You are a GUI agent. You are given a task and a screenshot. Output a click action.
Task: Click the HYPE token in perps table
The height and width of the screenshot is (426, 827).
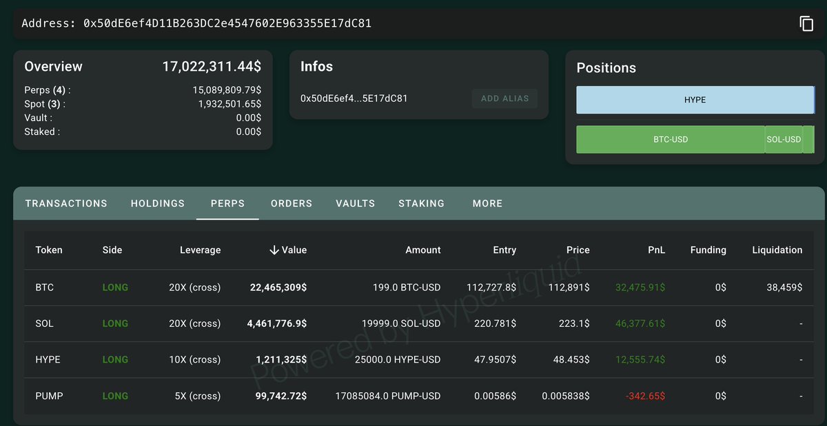(x=48, y=360)
